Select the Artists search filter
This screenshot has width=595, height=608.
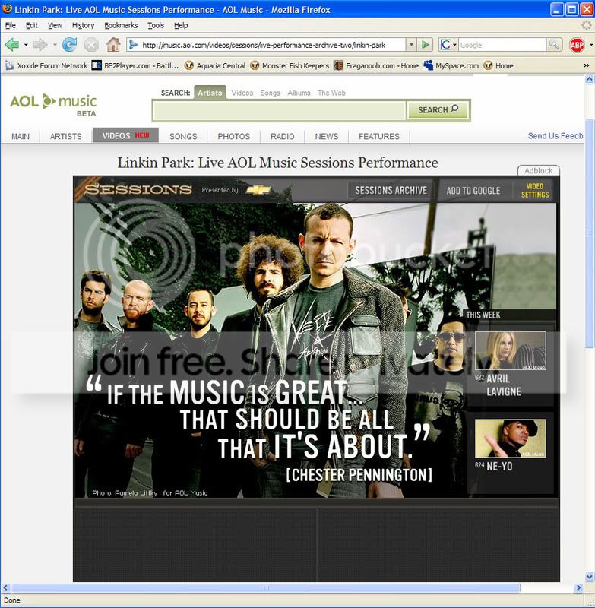click(x=210, y=93)
